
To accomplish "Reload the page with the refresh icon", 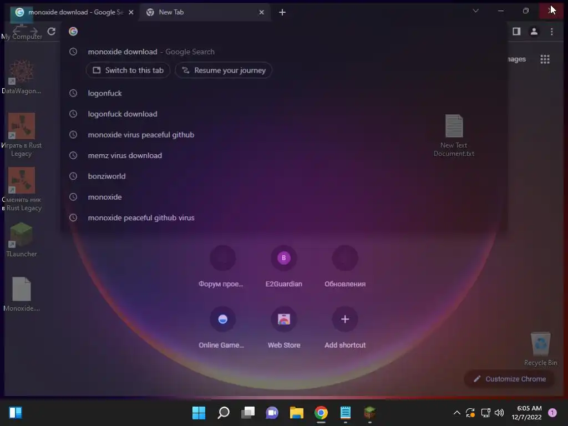I will point(52,32).
